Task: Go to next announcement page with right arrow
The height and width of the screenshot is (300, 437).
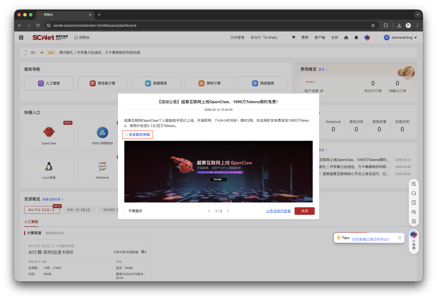Action: pyautogui.click(x=227, y=211)
